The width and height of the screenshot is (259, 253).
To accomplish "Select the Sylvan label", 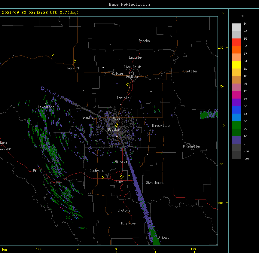I will [x=117, y=74].
